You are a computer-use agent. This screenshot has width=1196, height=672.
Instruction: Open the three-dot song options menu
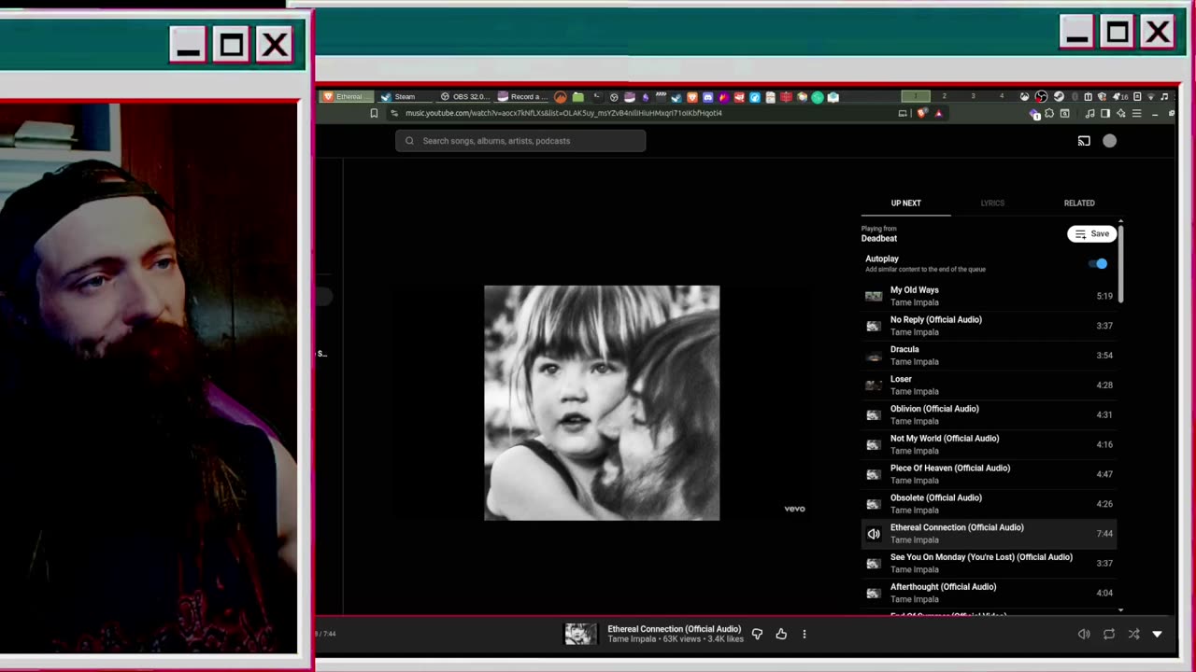804,635
